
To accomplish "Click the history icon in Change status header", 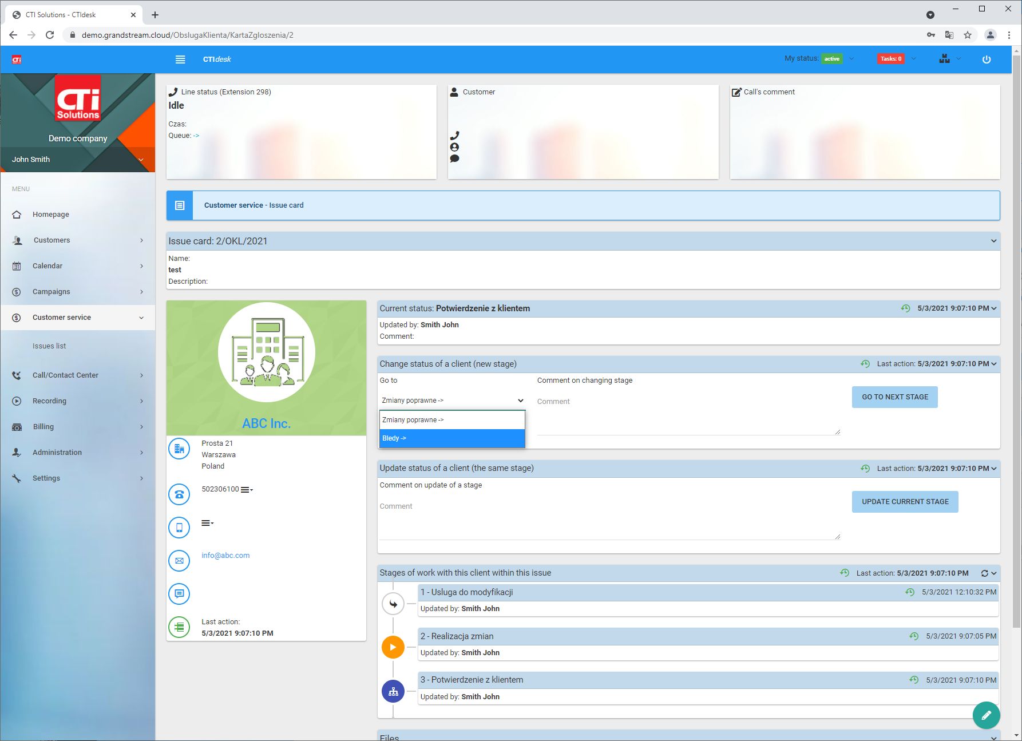I will 865,363.
